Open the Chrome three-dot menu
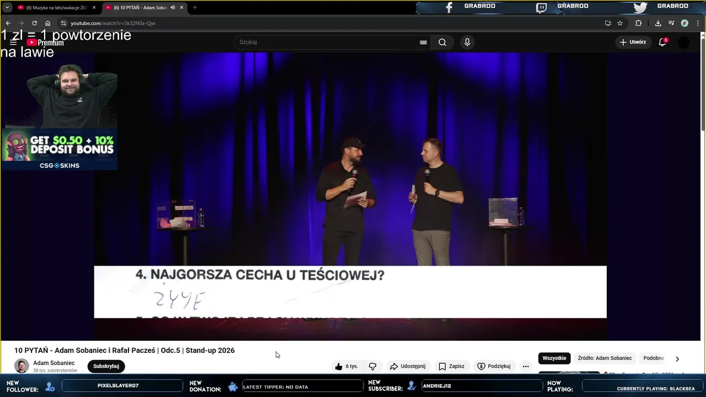This screenshot has height=397, width=706. 698,23
